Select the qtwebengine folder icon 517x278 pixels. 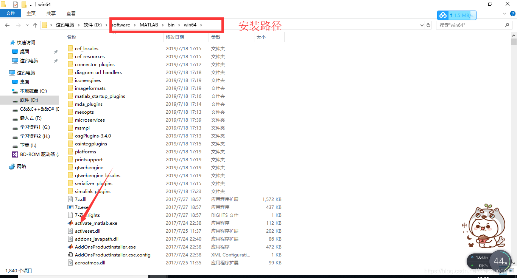[x=70, y=168]
